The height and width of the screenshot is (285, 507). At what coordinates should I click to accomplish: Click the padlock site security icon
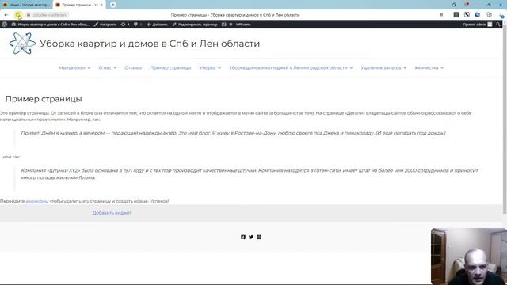click(29, 15)
